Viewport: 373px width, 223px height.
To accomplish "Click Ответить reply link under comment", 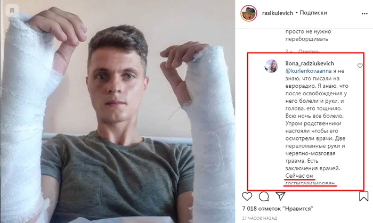I will click(x=309, y=51).
